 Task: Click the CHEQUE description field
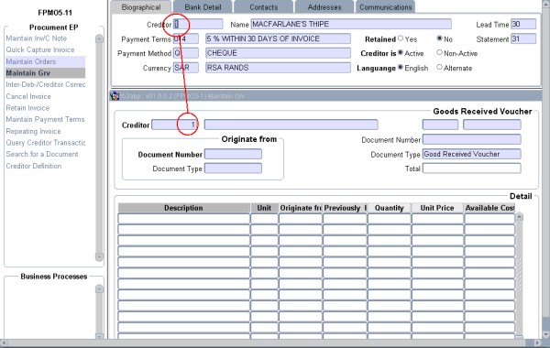point(278,53)
